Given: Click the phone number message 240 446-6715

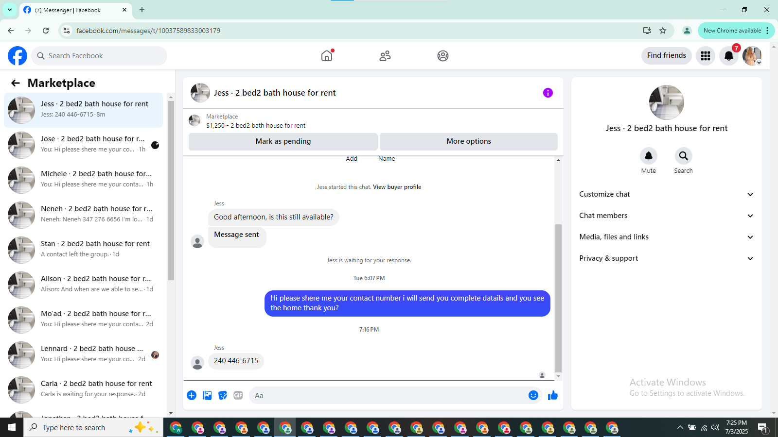Looking at the screenshot, I should [236, 361].
